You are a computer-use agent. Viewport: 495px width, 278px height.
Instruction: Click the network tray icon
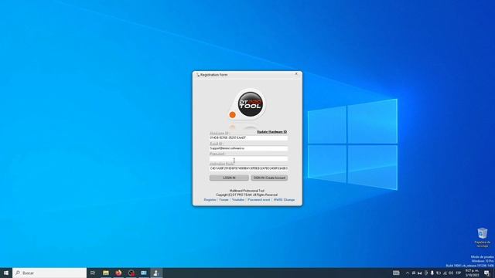(x=445, y=273)
